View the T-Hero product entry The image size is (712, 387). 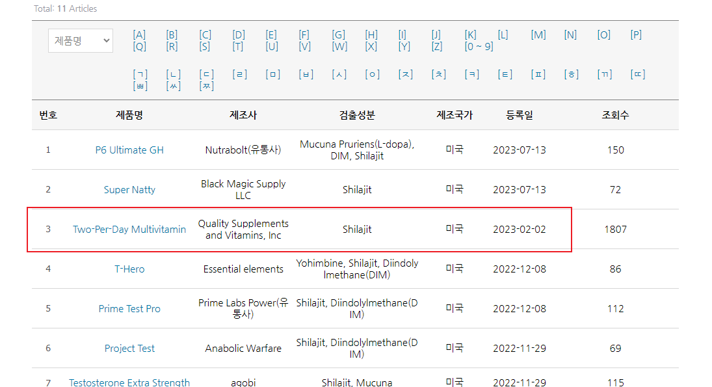129,269
